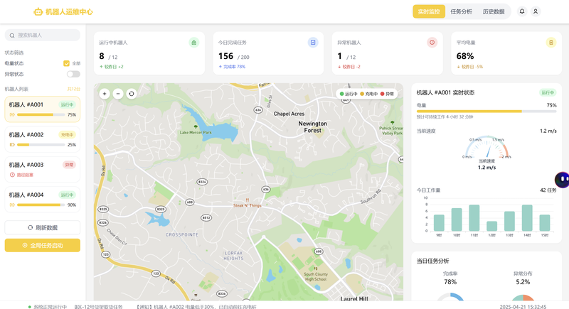Click the average battery card icon
The image size is (569, 309).
[x=551, y=43]
